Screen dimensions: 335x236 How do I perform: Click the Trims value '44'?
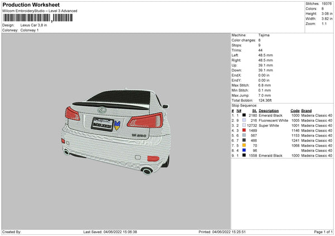tap(260, 50)
